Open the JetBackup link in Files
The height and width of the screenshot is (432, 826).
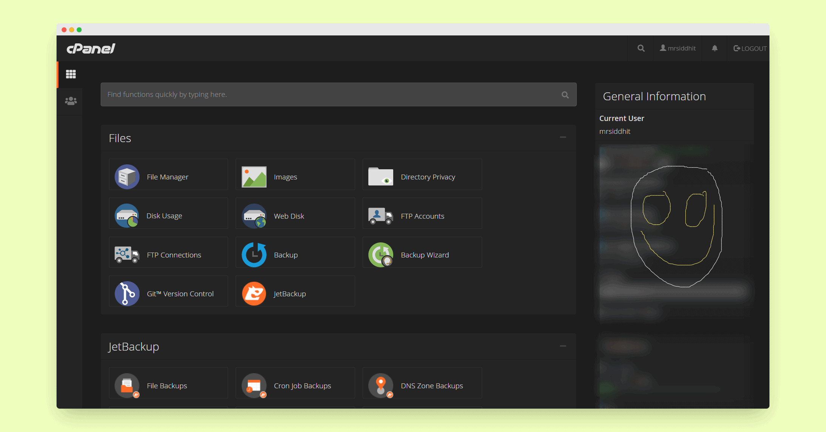[290, 294]
